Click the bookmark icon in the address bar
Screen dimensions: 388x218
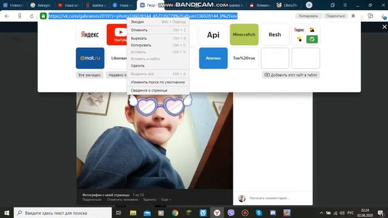[x=353, y=16]
